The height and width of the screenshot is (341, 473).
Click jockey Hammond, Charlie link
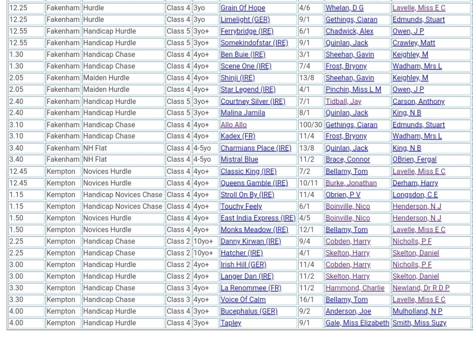[x=354, y=288]
